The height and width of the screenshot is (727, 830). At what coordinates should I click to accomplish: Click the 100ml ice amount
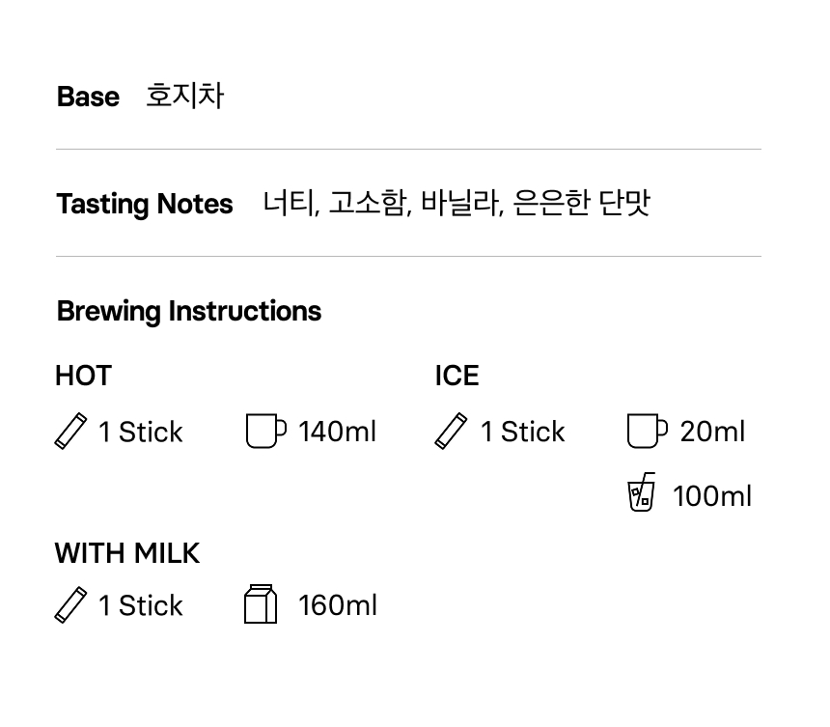tap(711, 496)
